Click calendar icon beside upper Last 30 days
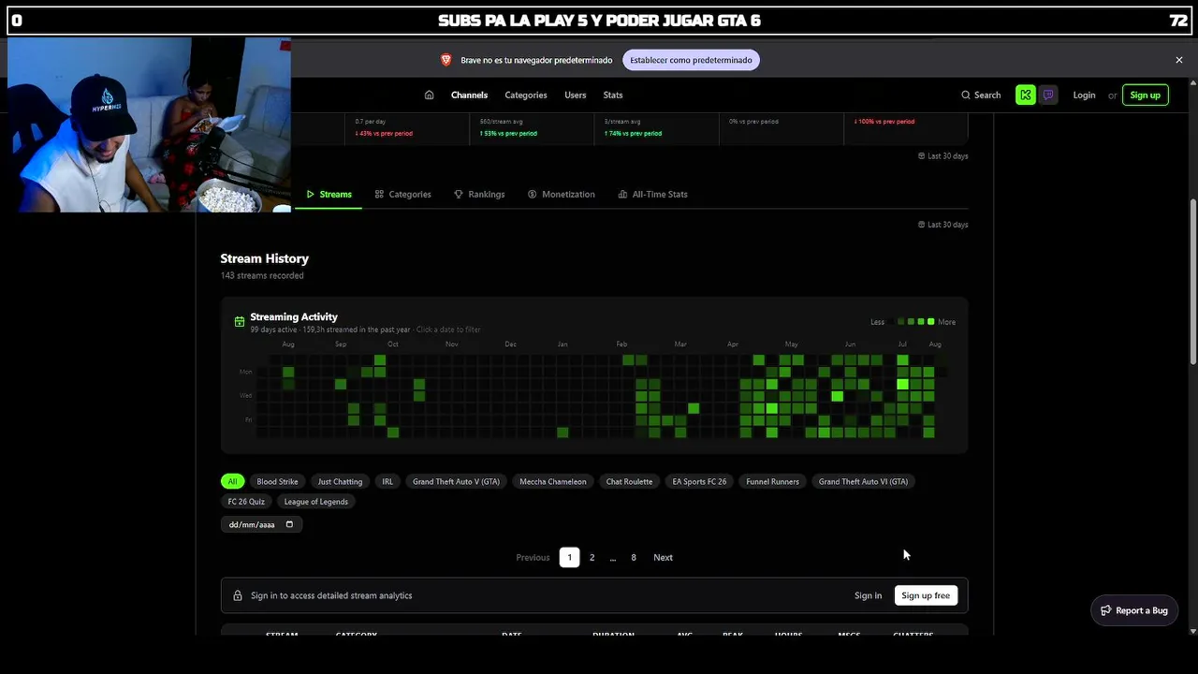Viewport: 1198px width, 674px height. (922, 156)
